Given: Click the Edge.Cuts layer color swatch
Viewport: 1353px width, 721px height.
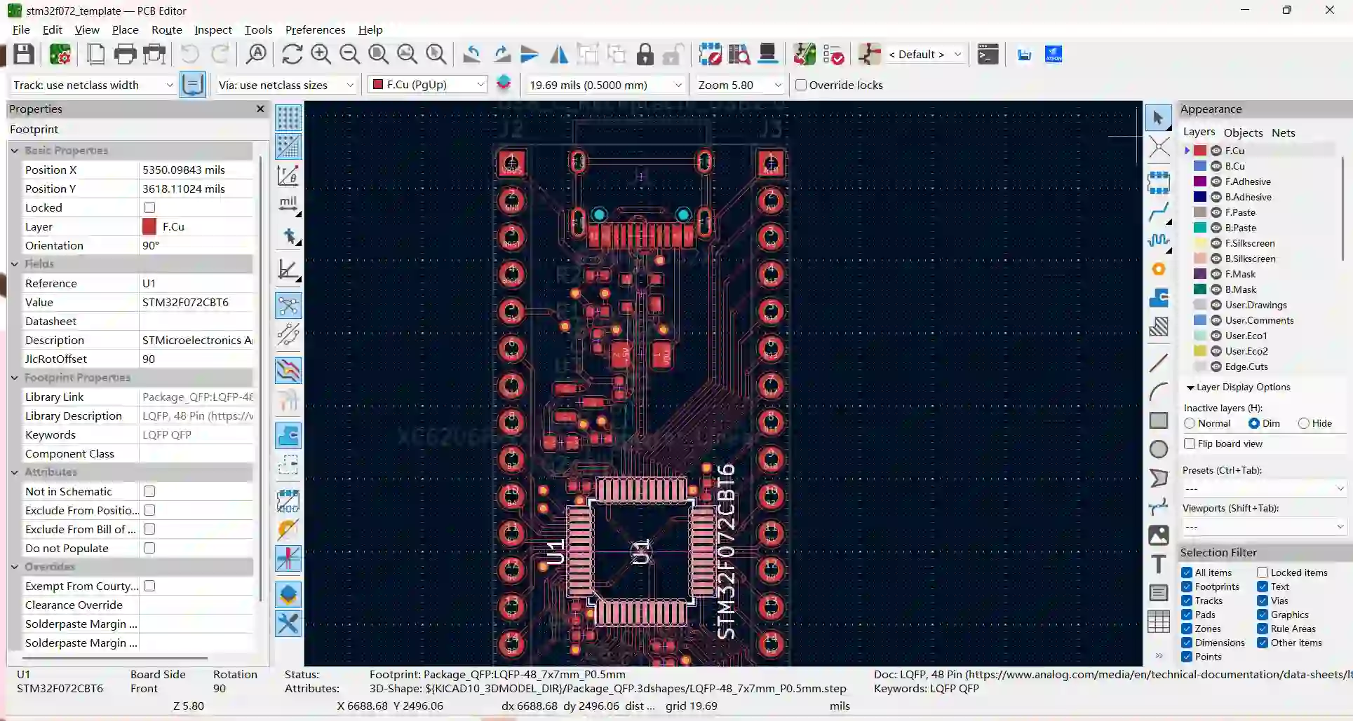Looking at the screenshot, I should click(1200, 366).
